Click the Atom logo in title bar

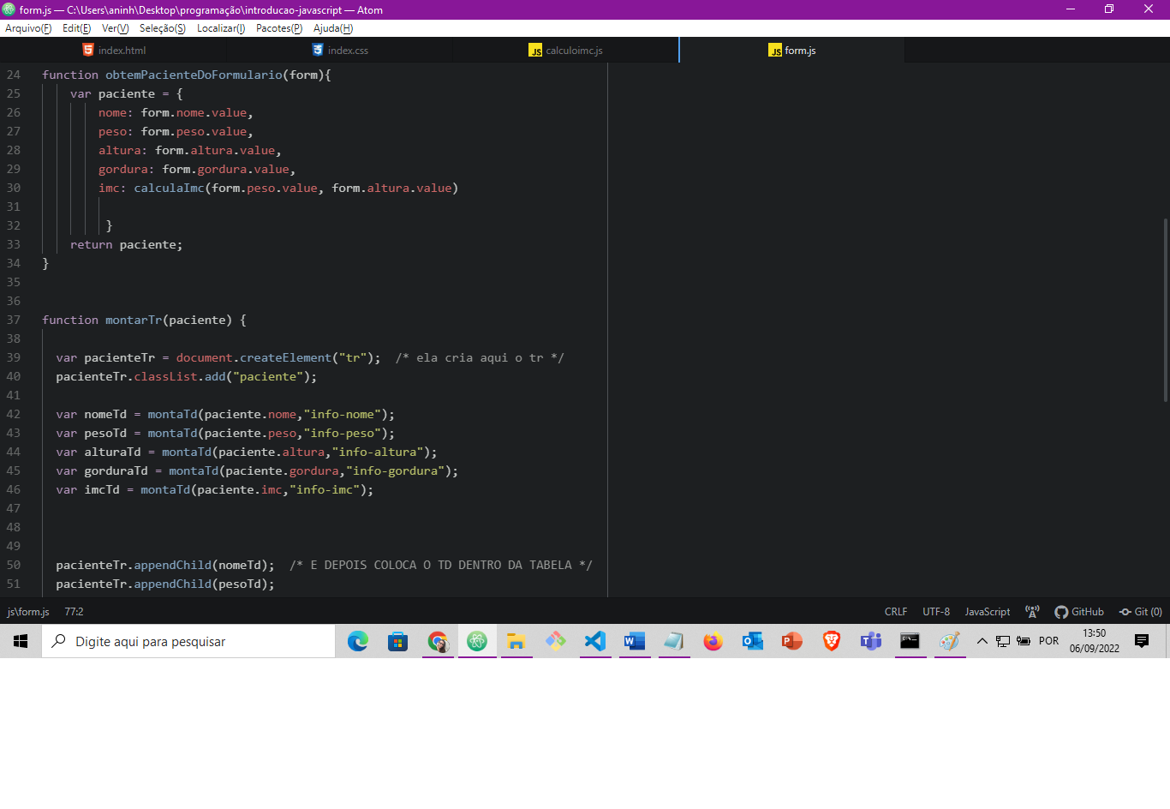(x=9, y=9)
